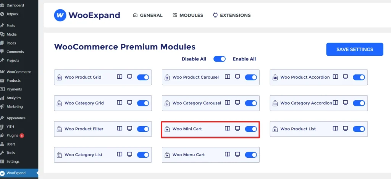Open the demo monitor icon for Woo Category Accordion
Screen dimensions: 391x179
coord(345,103)
